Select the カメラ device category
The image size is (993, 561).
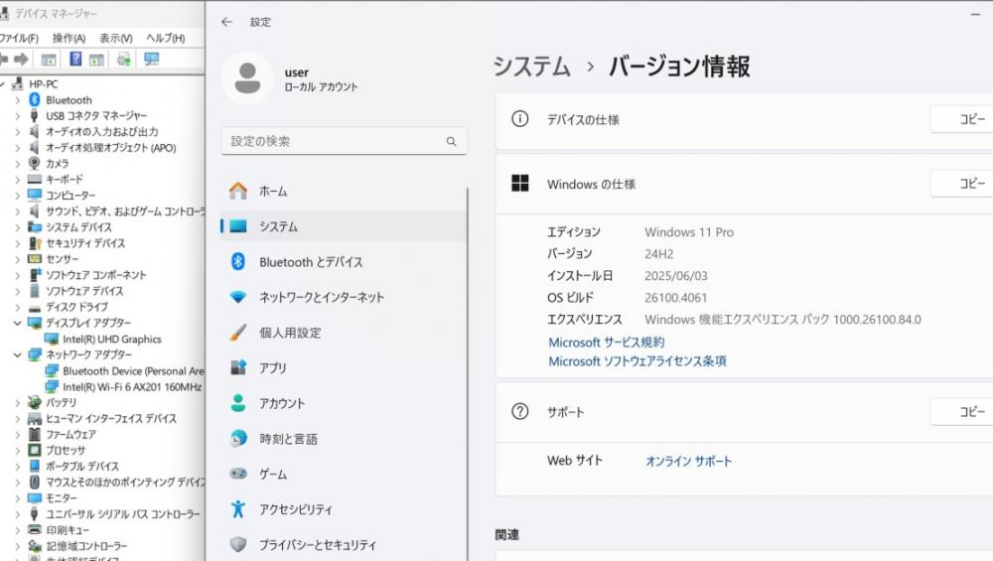point(57,164)
